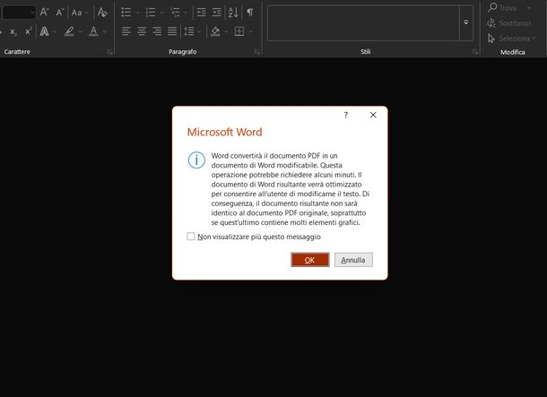Image resolution: width=547 pixels, height=397 pixels.
Task: Open Carattere dialog launcher
Action: [x=110, y=52]
